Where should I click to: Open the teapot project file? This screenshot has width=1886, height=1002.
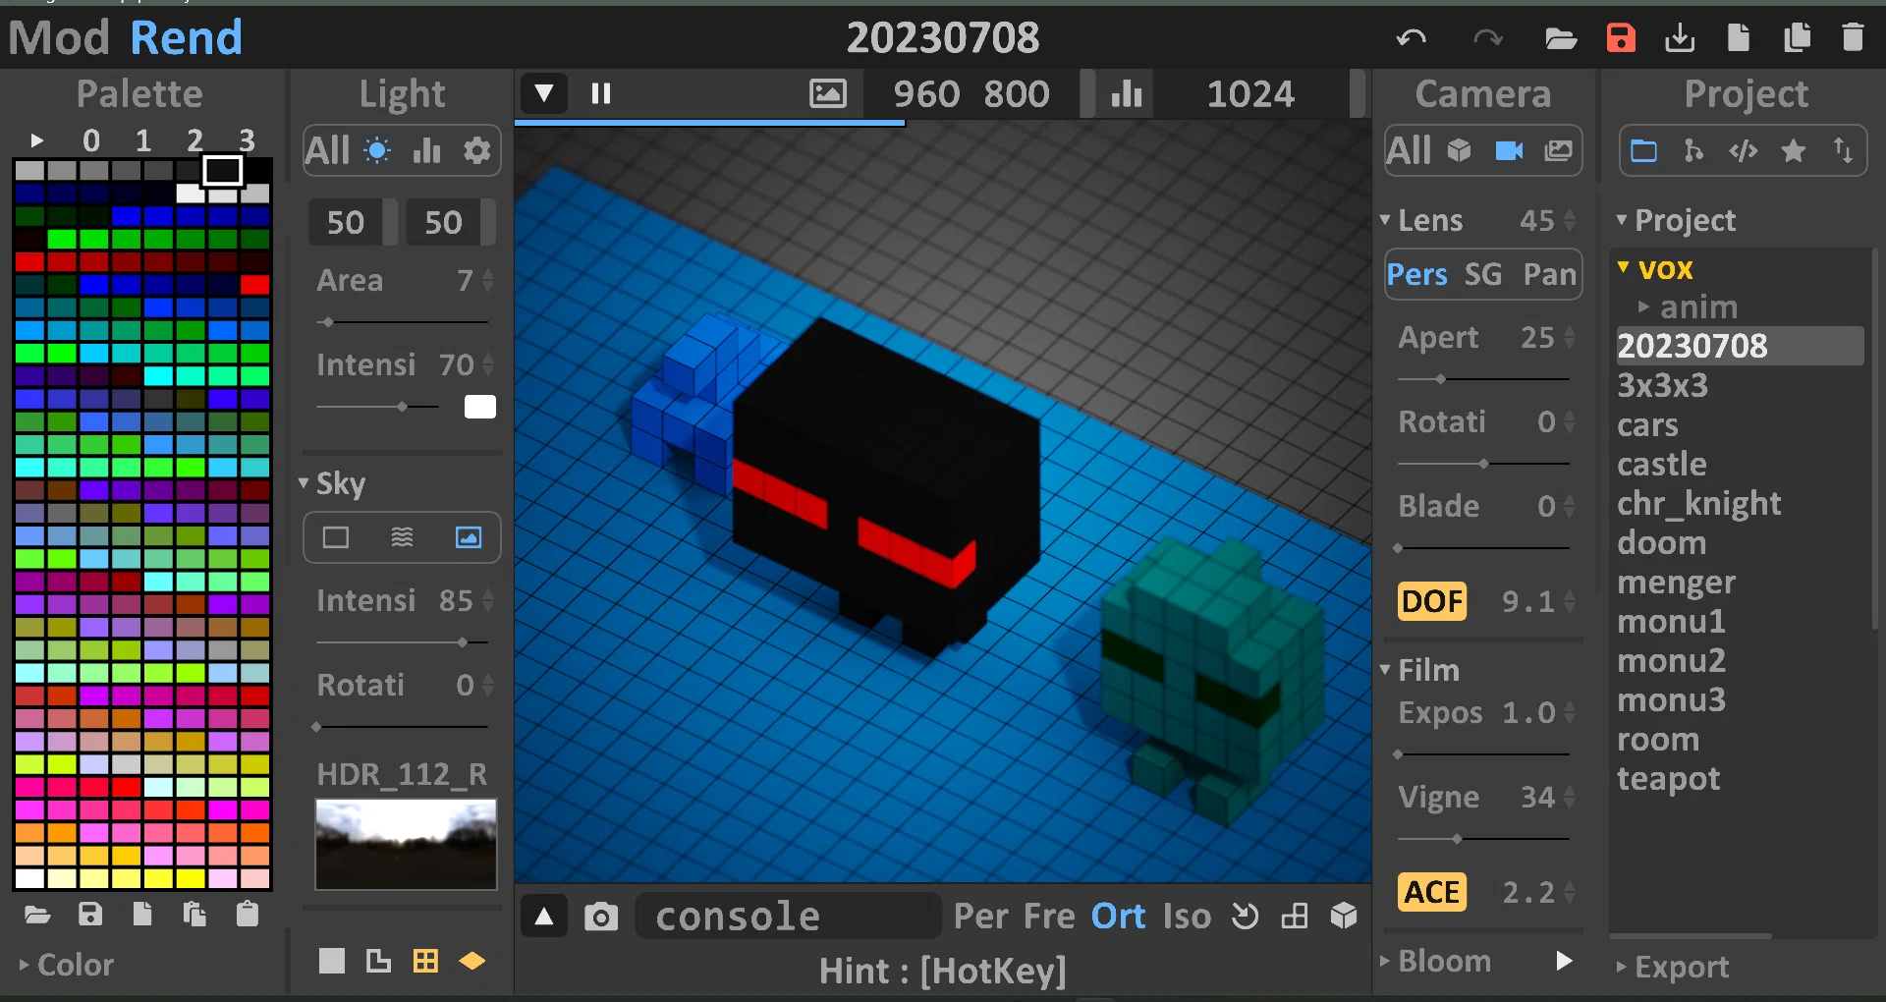tap(1668, 778)
